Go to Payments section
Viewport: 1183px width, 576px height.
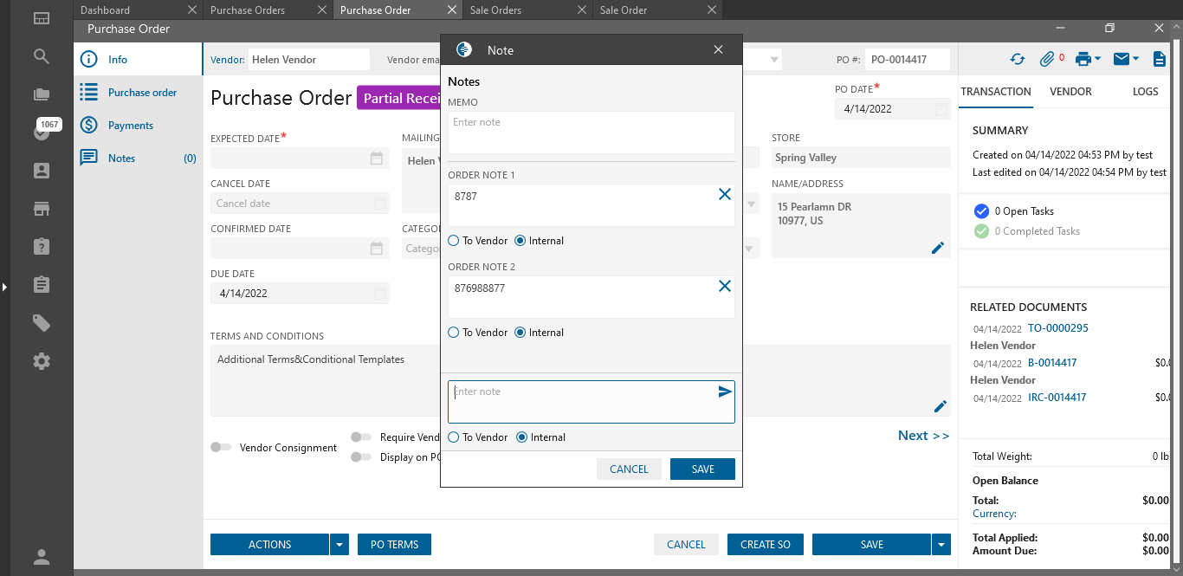coord(139,126)
